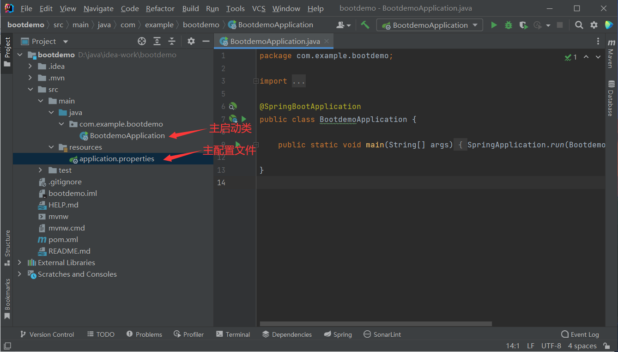
Task: Unfold the collapsed import block
Action: pyautogui.click(x=255, y=81)
